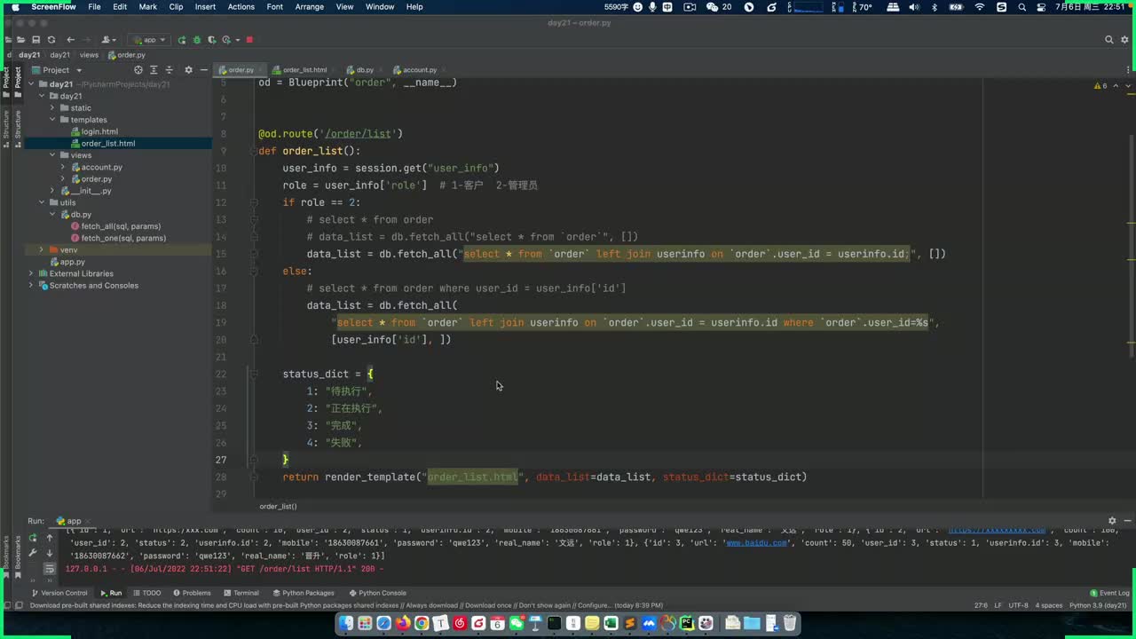This screenshot has width=1136, height=639.
Task: Click the up arrow in the Run panel
Action: pyautogui.click(x=50, y=538)
